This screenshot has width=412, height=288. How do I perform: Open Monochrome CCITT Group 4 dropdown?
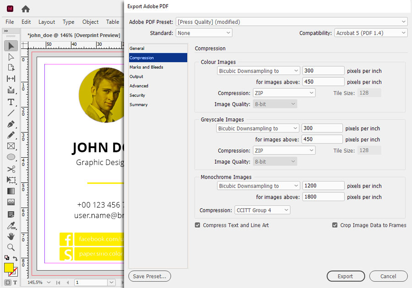tap(262, 210)
